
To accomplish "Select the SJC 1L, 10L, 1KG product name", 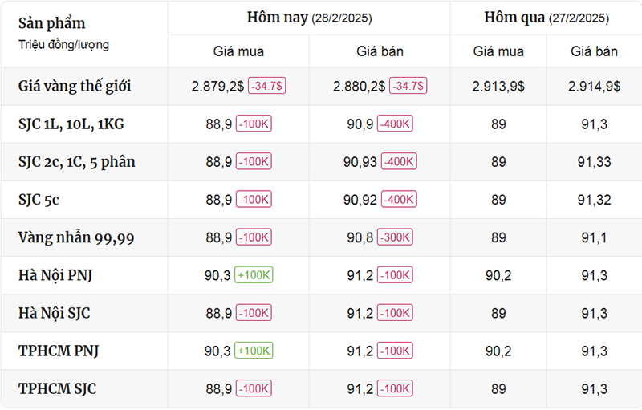I will pyautogui.click(x=71, y=124).
